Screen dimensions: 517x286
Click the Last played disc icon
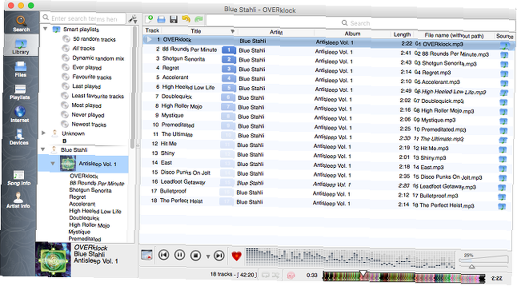point(65,86)
